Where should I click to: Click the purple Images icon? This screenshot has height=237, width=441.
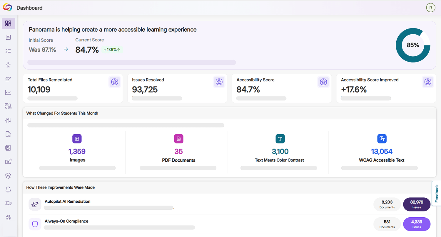pyautogui.click(x=77, y=139)
